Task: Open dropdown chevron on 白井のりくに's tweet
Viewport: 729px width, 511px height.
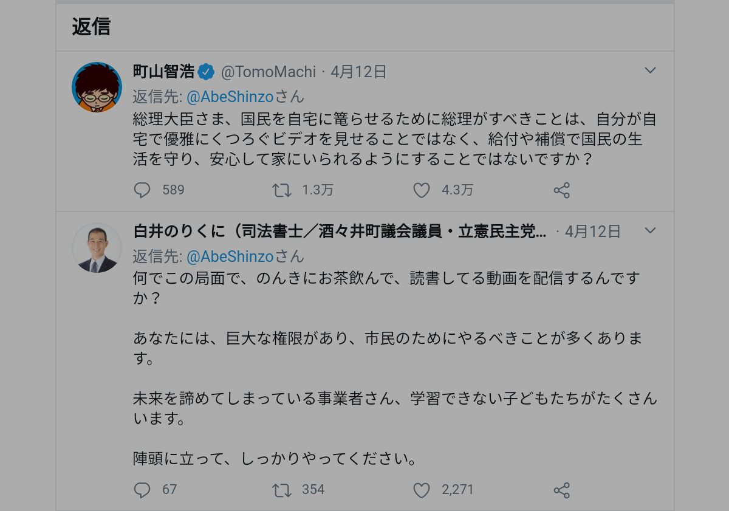Action: (650, 230)
